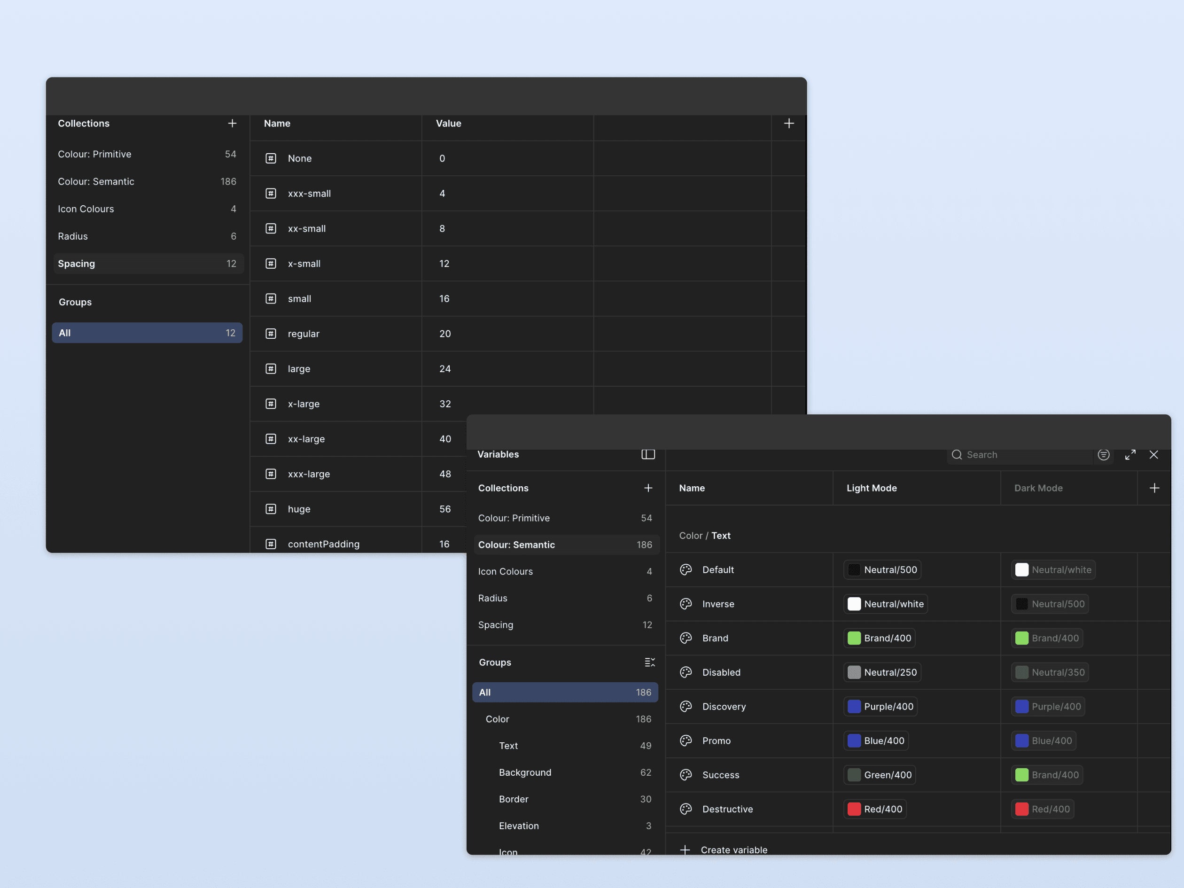Image resolution: width=1184 pixels, height=888 pixels.
Task: Open the Text group under Color
Action: (x=565, y=746)
